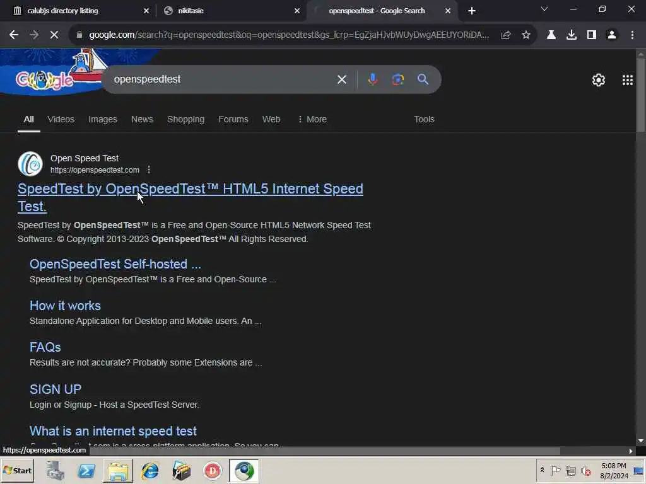646x484 pixels.
Task: Close the openspeedtest Google Search tab
Action: tap(448, 11)
